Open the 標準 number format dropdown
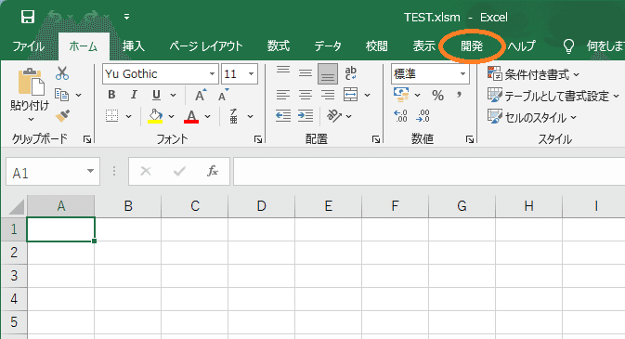Image resolution: width=625 pixels, height=339 pixels. 462,74
